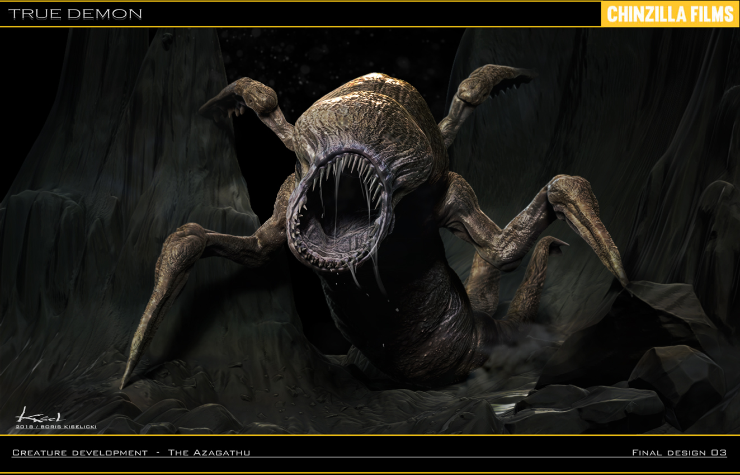The width and height of the screenshot is (740, 475).
Task: Click the "CHINZILLA FILMS" yellow logo banner
Action: coord(670,14)
